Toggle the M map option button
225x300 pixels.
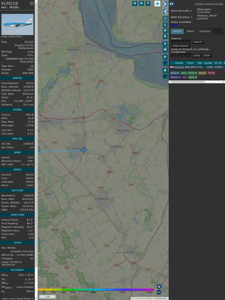[165, 50]
